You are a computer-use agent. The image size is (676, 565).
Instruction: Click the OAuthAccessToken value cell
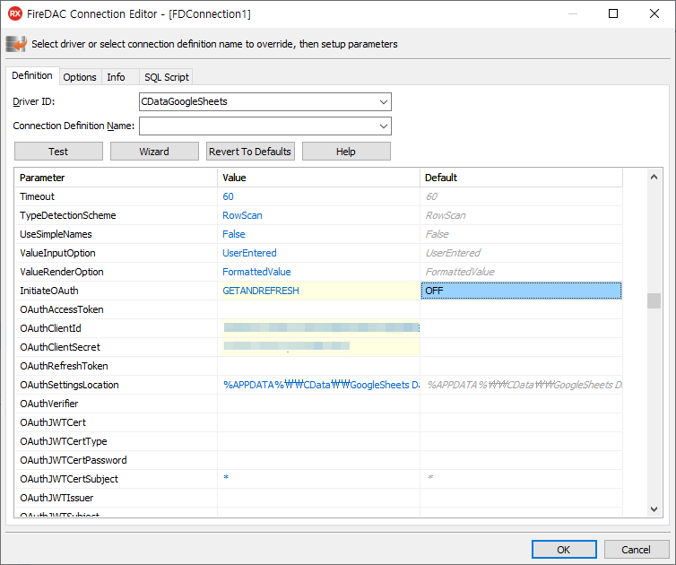coord(319,309)
